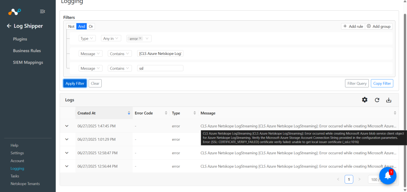The width and height of the screenshot is (407, 192).
Task: Click Add group button
Action: point(379,27)
